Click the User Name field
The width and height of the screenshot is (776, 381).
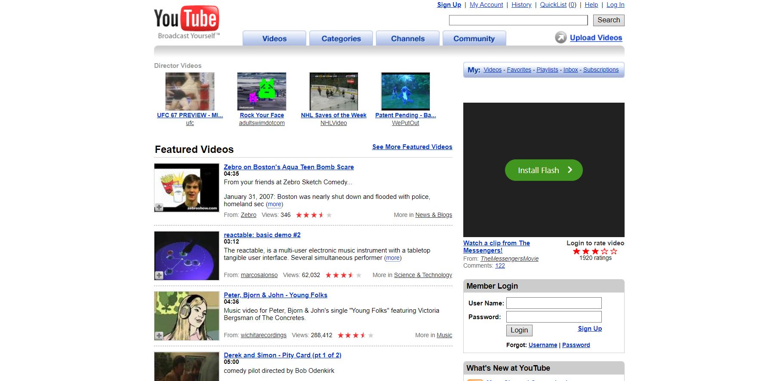(x=554, y=303)
